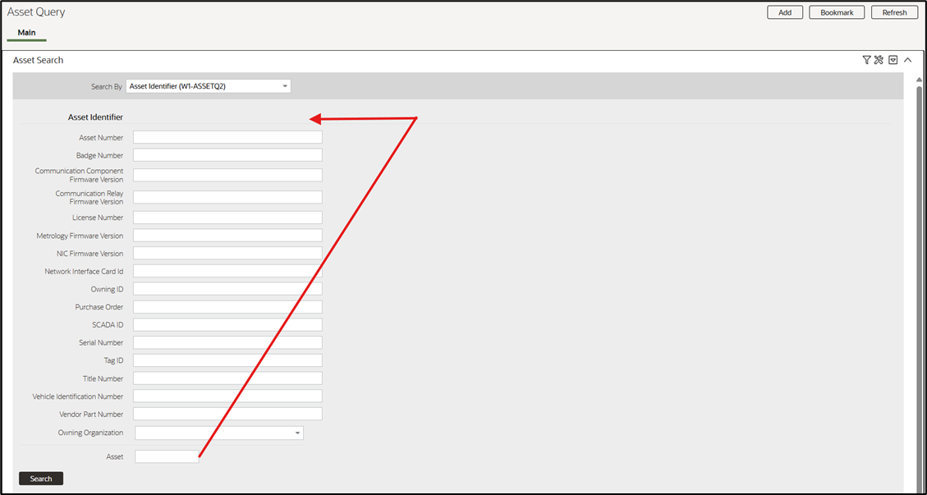Run the asset Search button

pos(41,479)
